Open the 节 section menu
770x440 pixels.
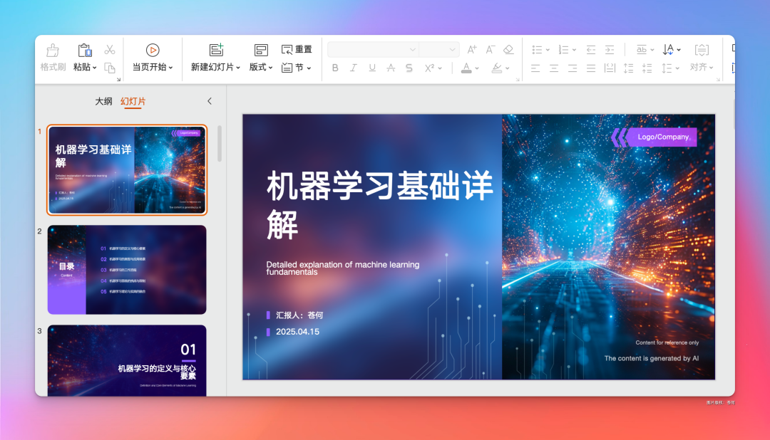click(x=296, y=68)
